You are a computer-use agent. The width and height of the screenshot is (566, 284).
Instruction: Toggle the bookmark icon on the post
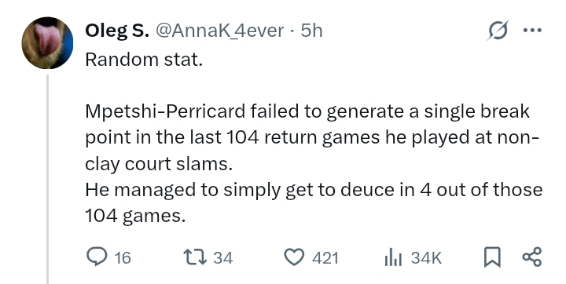coord(492,257)
